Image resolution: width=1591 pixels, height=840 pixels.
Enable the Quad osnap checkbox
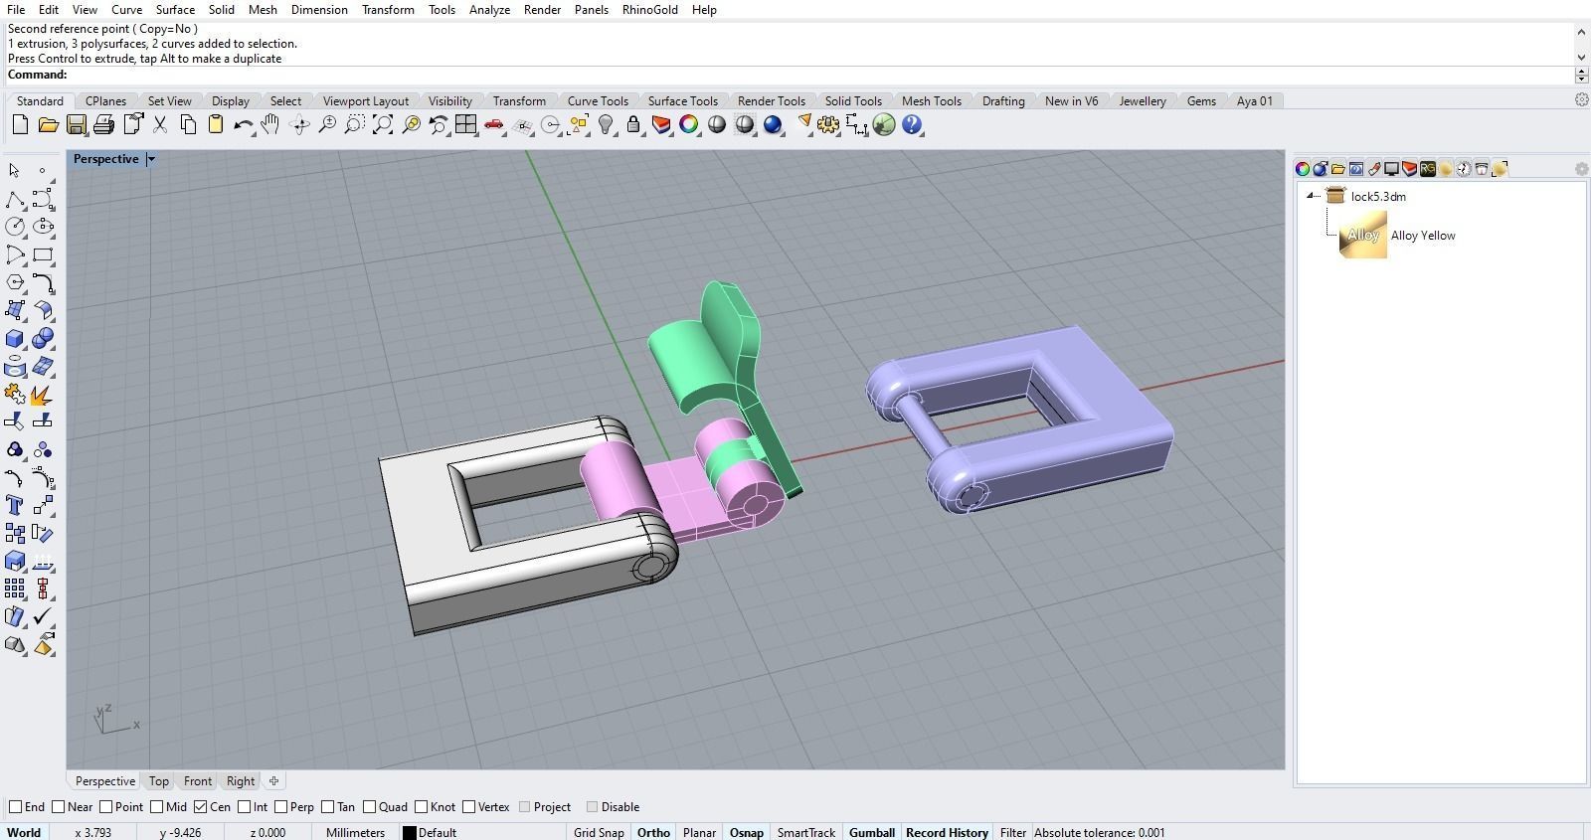(x=370, y=807)
